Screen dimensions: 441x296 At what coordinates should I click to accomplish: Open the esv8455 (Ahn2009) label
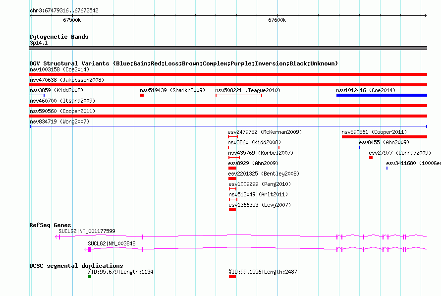(x=384, y=142)
